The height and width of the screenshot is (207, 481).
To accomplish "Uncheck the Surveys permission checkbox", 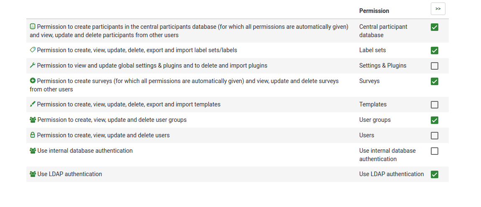I will click(435, 81).
